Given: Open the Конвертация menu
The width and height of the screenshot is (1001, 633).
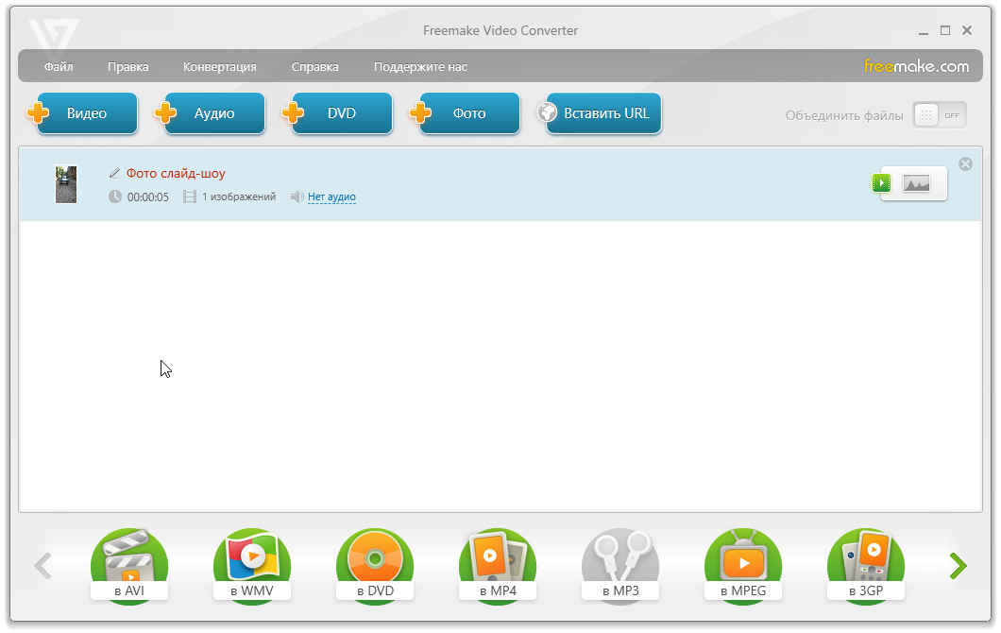Looking at the screenshot, I should coord(219,67).
